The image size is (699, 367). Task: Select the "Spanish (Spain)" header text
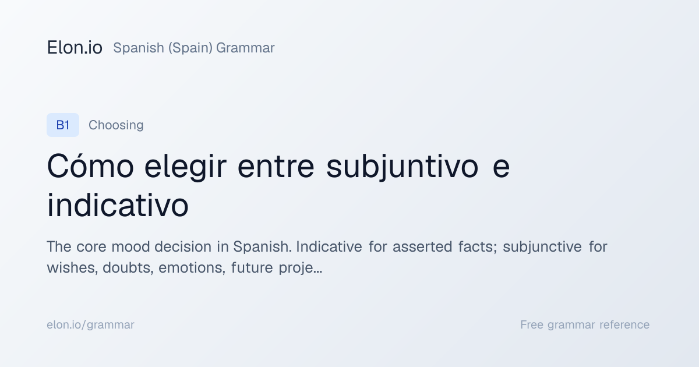point(163,48)
